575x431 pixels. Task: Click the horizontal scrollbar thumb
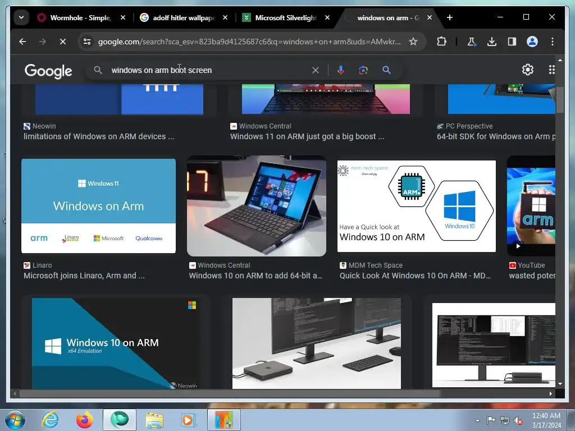229,393
